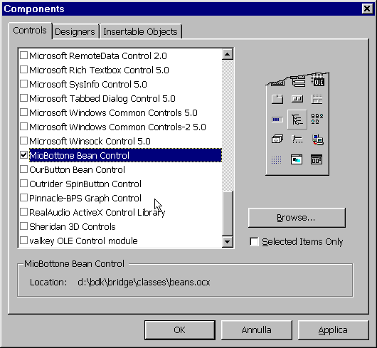Click the scroll up arrow of the list
This screenshot has height=348, width=377.
(227, 54)
